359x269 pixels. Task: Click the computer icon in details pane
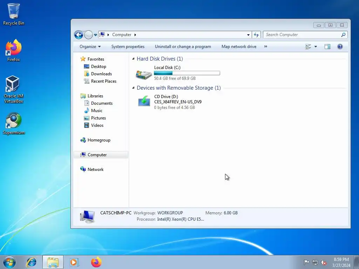click(x=87, y=216)
